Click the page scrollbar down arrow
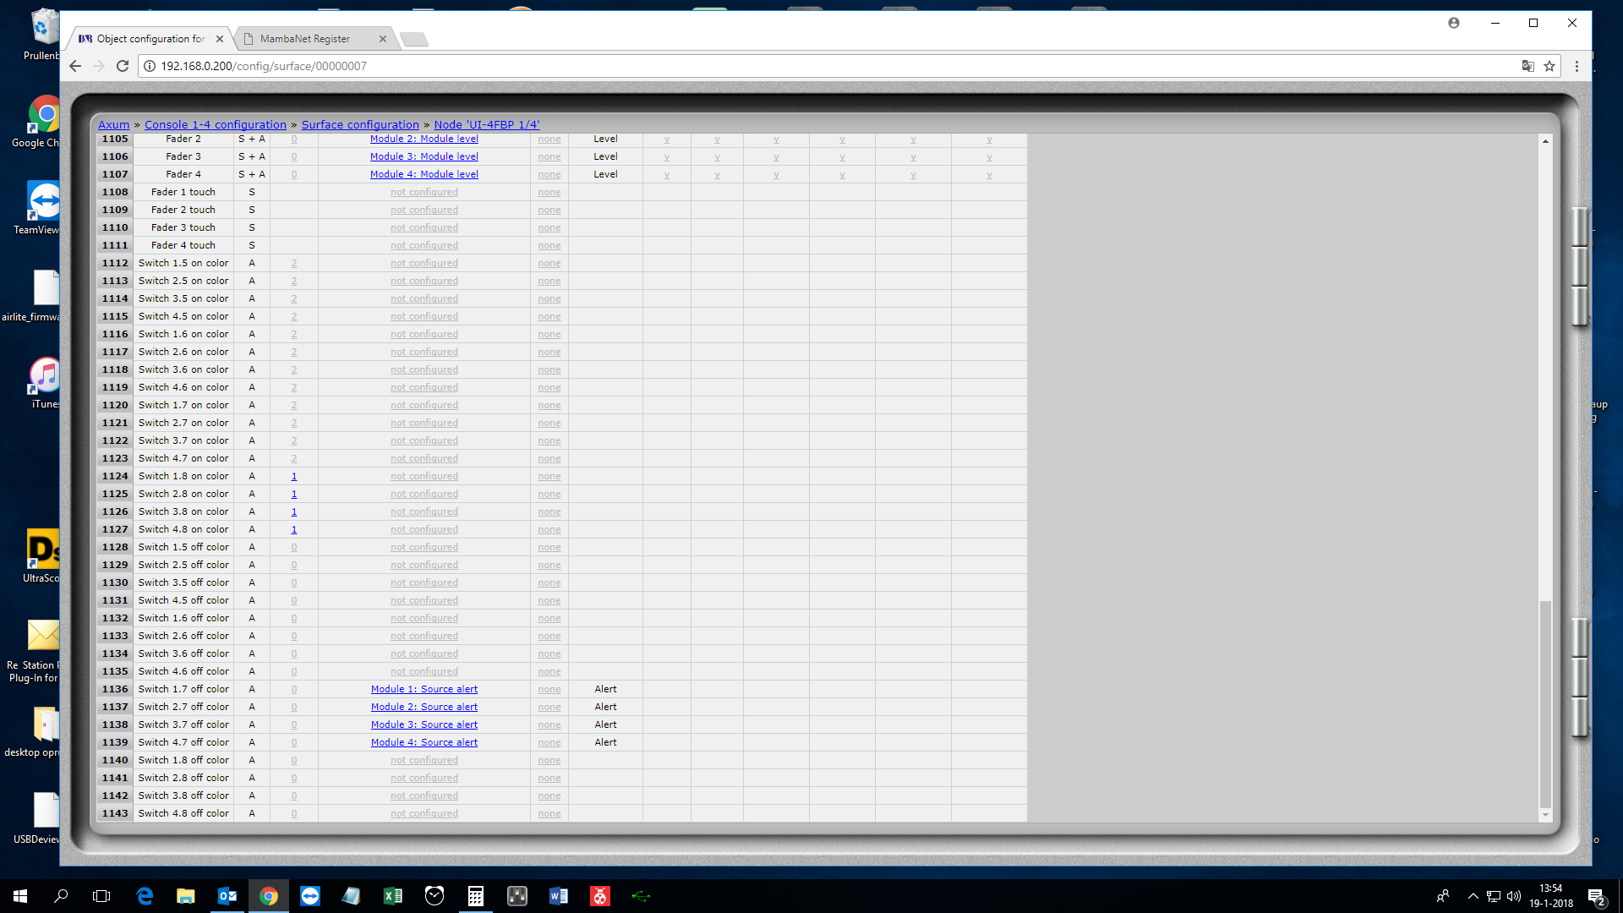The height and width of the screenshot is (913, 1623). pos(1545,815)
